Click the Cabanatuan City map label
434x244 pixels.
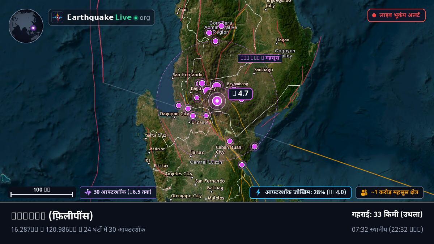(229, 150)
